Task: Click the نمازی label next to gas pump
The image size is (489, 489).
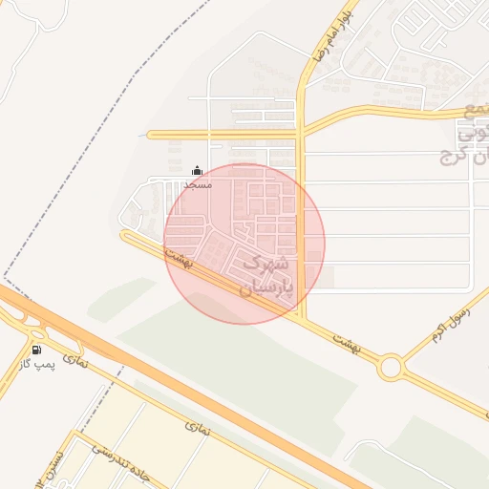Action: [x=75, y=361]
